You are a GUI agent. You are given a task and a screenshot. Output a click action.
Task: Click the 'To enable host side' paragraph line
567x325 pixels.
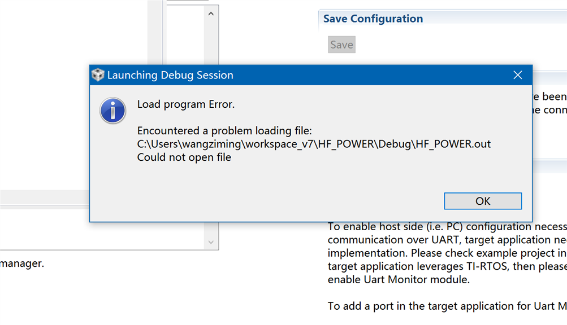click(x=447, y=227)
